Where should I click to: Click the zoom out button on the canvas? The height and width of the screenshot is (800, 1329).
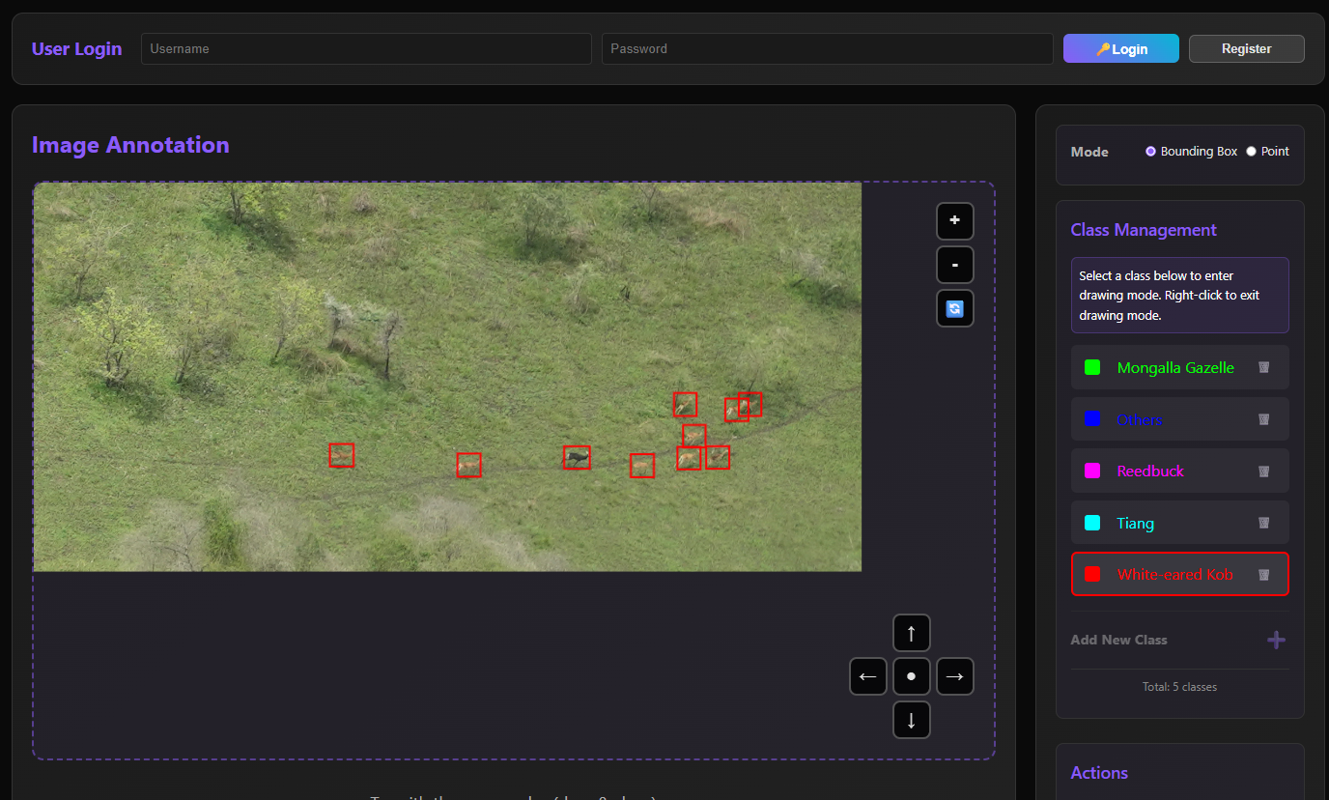click(x=954, y=264)
